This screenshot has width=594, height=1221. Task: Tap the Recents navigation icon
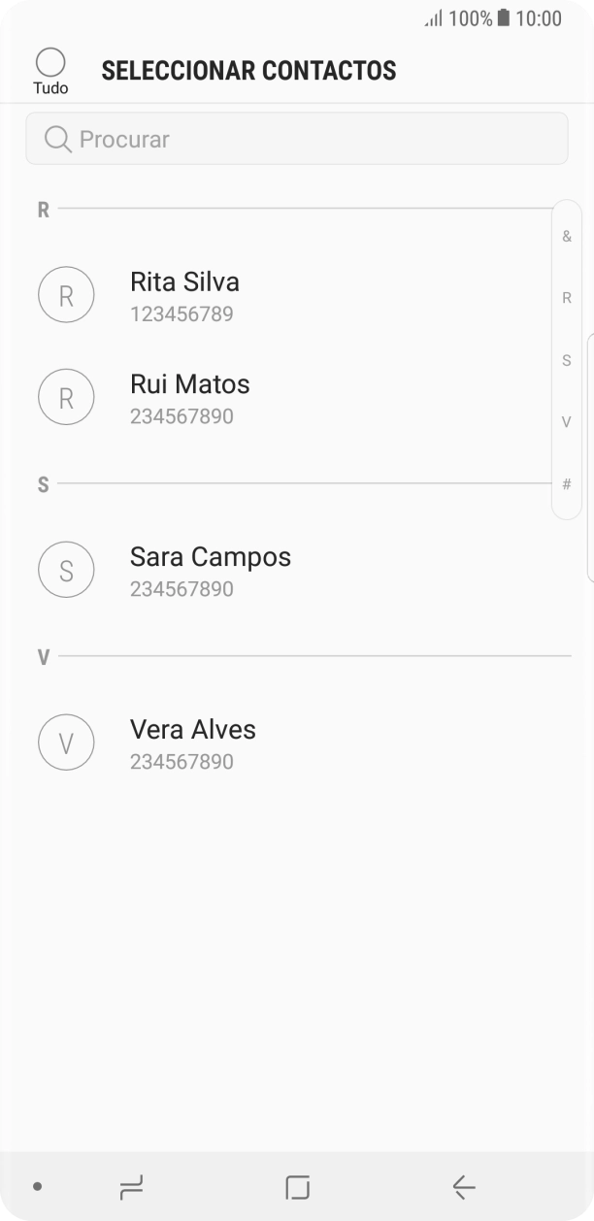tap(132, 1186)
